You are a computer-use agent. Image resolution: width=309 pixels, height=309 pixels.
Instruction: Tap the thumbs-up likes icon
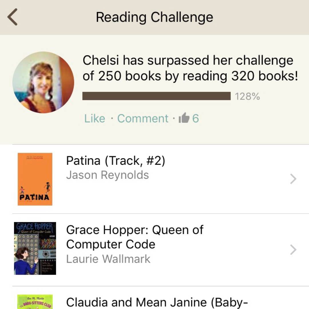coord(184,118)
